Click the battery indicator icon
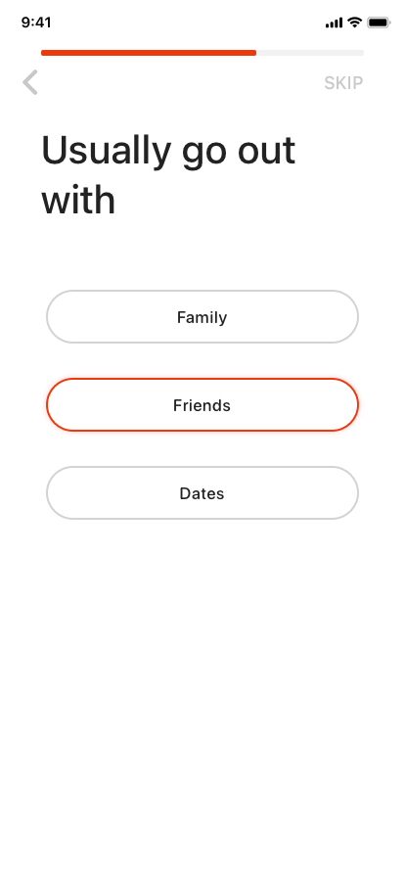Viewport: 405px width, 877px height. 379,23
